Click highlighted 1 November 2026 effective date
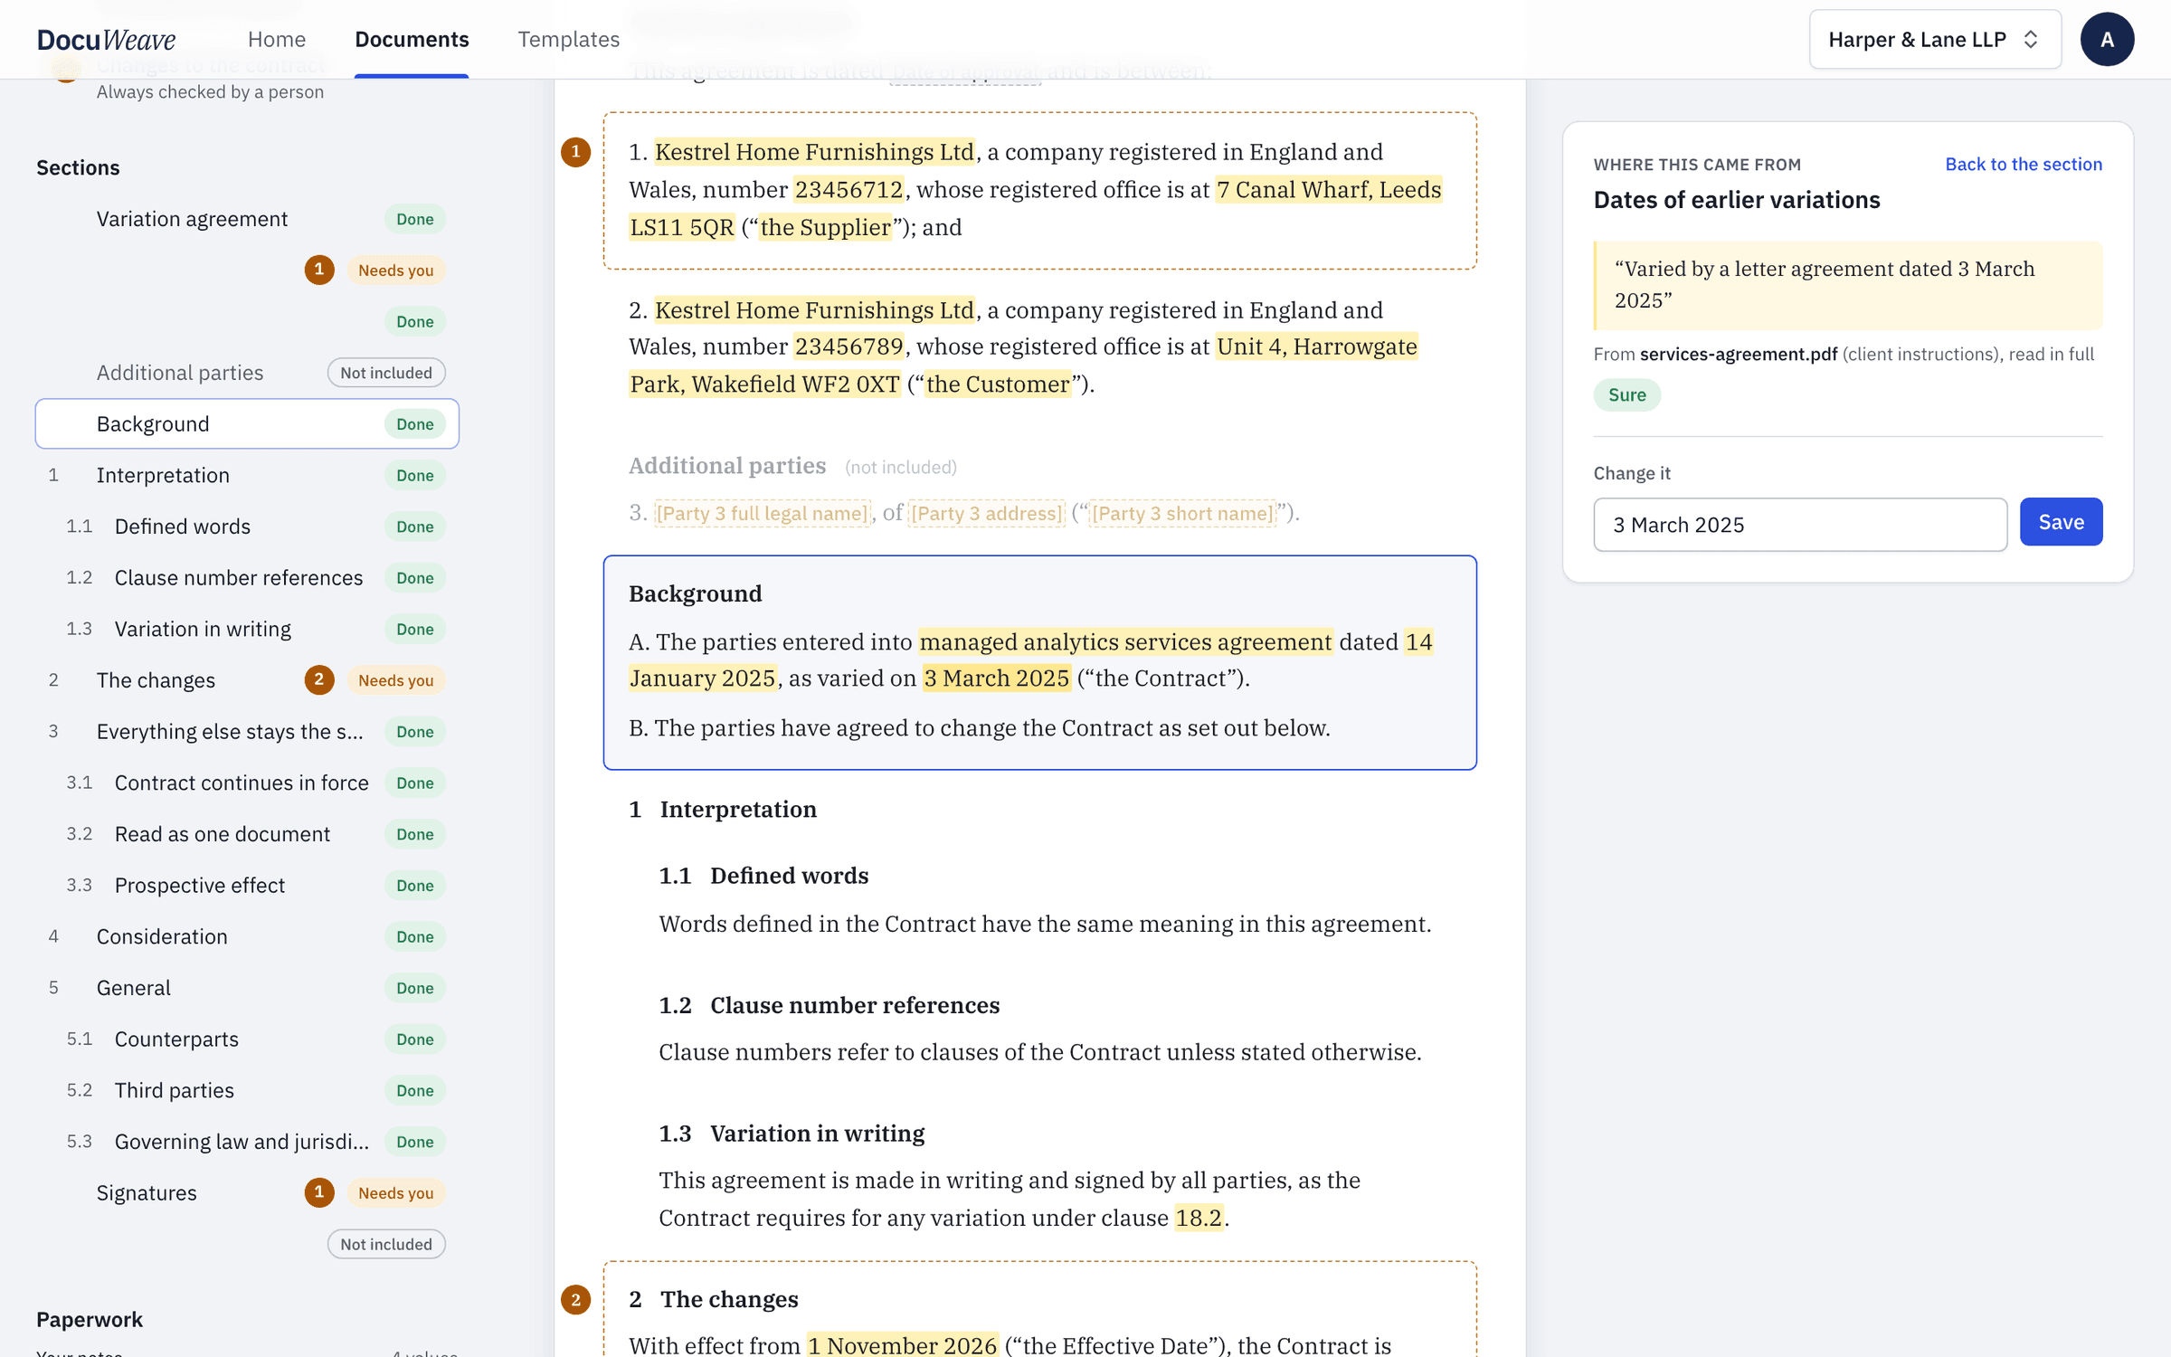2171x1357 pixels. 902,1345
